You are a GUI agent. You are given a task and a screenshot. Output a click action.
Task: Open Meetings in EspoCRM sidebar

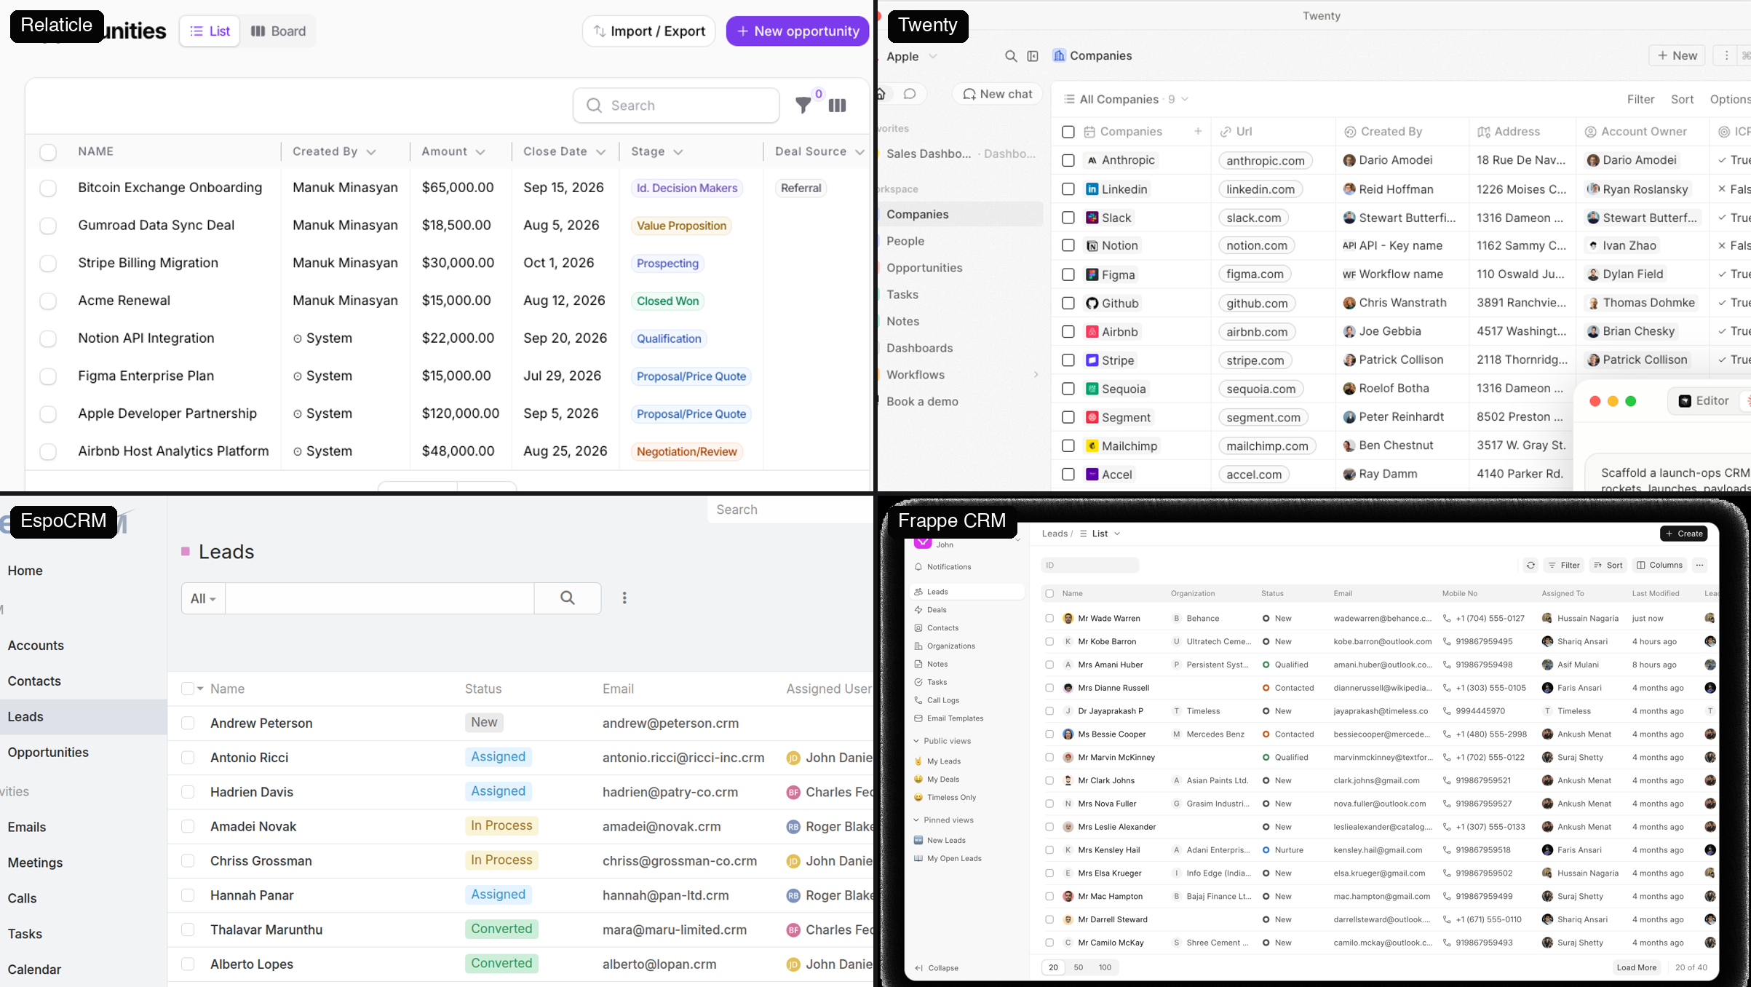pos(35,863)
